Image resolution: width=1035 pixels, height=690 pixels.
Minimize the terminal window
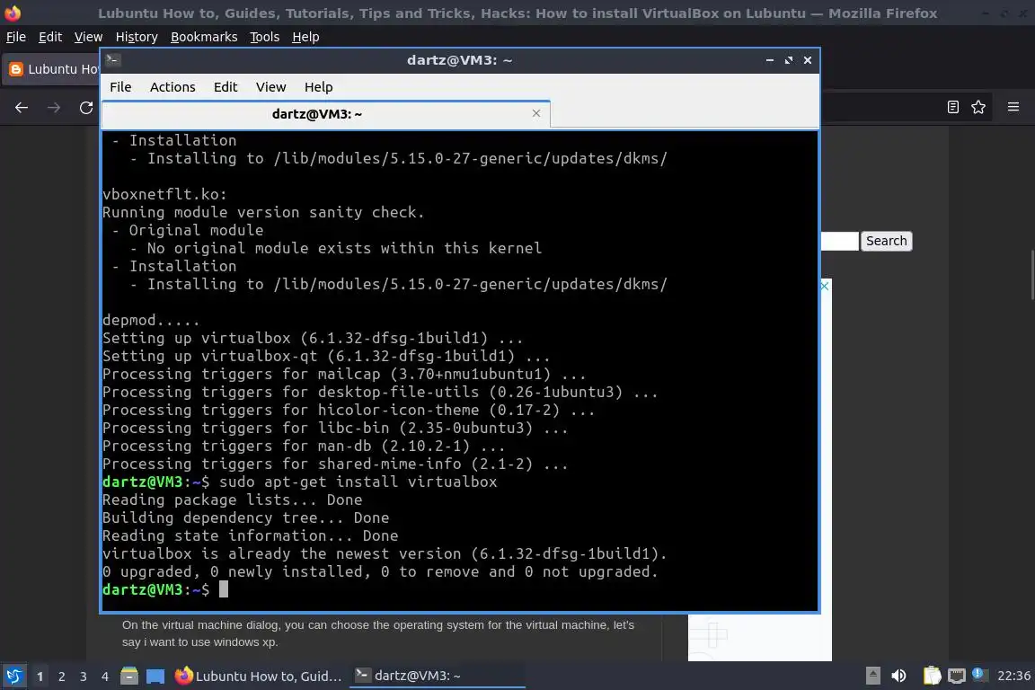click(770, 60)
